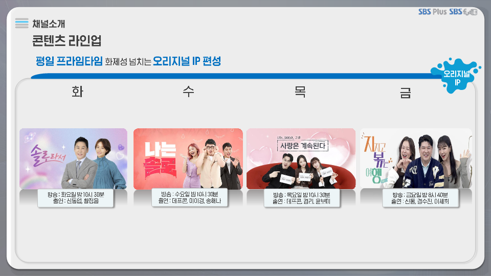Click the SBS Plus logo
The height and width of the screenshot is (276, 491).
click(433, 12)
